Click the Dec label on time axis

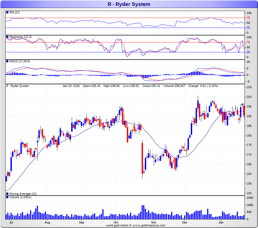coord(185,222)
